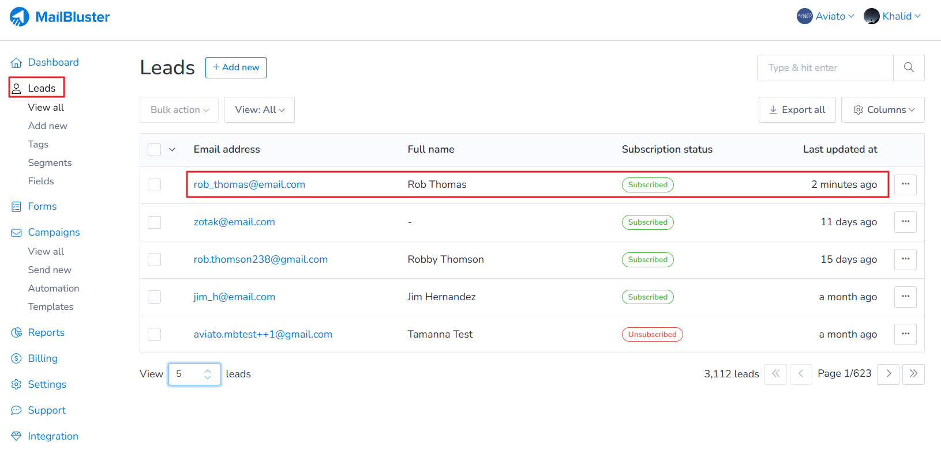Image resolution: width=941 pixels, height=458 pixels.
Task: Click the leads-per-page stepper field
Action: coord(194,374)
